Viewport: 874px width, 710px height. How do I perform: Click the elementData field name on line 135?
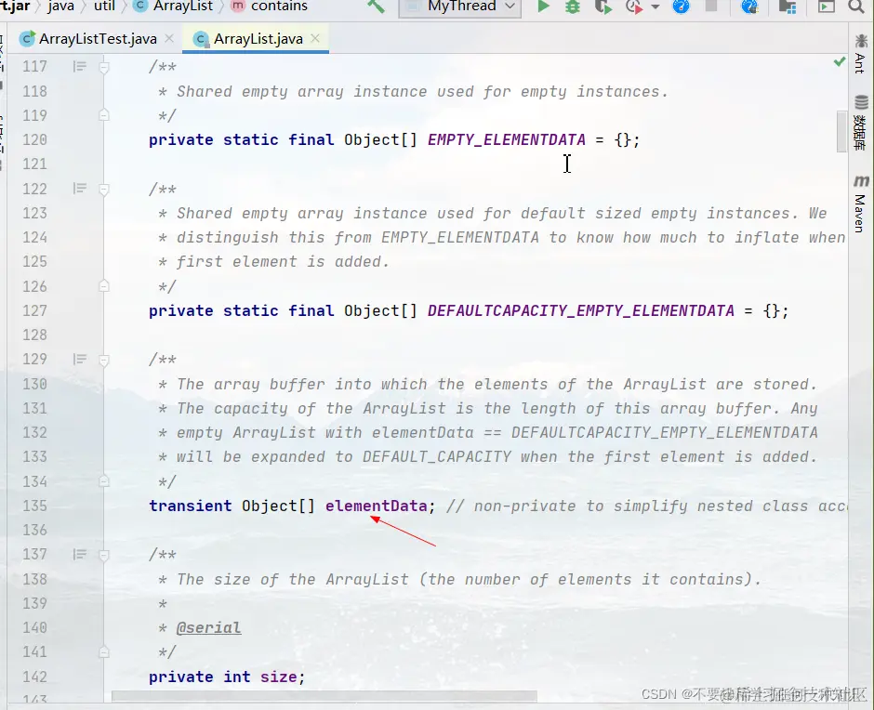click(x=377, y=506)
